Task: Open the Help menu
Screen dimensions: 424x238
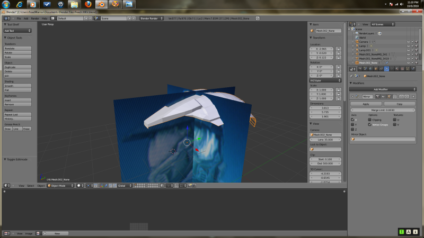Action: [x=45, y=19]
